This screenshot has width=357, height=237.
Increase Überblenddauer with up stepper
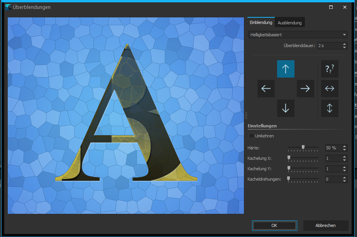coord(344,44)
